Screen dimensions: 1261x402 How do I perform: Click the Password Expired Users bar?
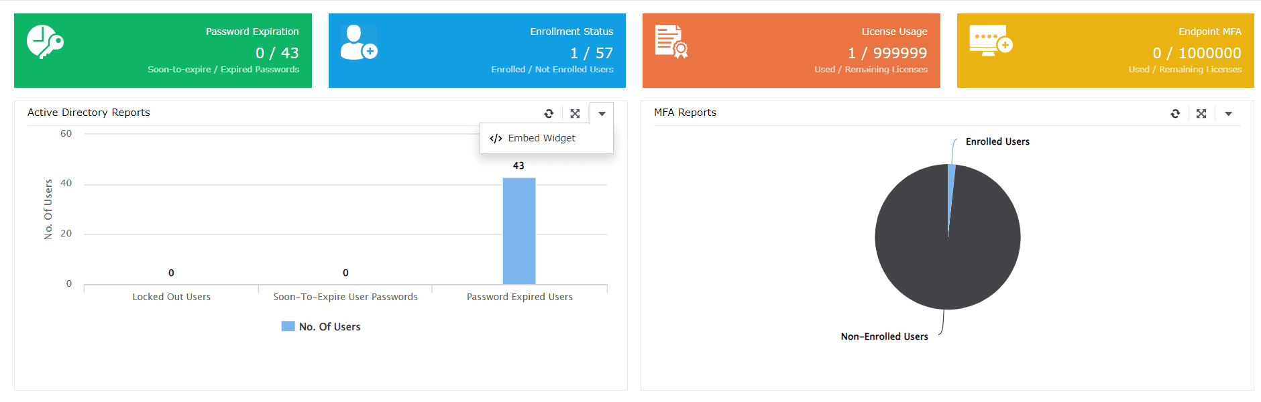point(519,231)
